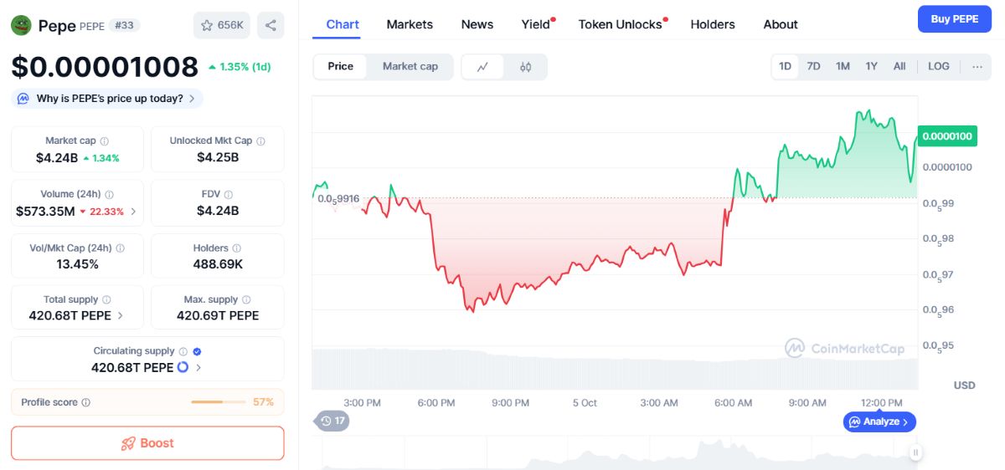Add PEPE to watchlist star button
Viewport: 1005px width, 470px height.
coord(222,25)
